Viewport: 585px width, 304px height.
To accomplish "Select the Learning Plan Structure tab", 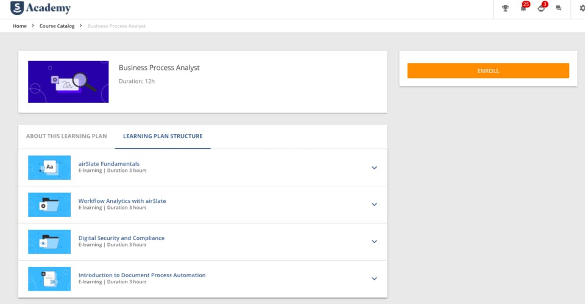I will click(163, 136).
